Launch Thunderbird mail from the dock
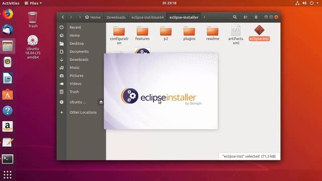This screenshot has width=322, height=181. (8, 30)
